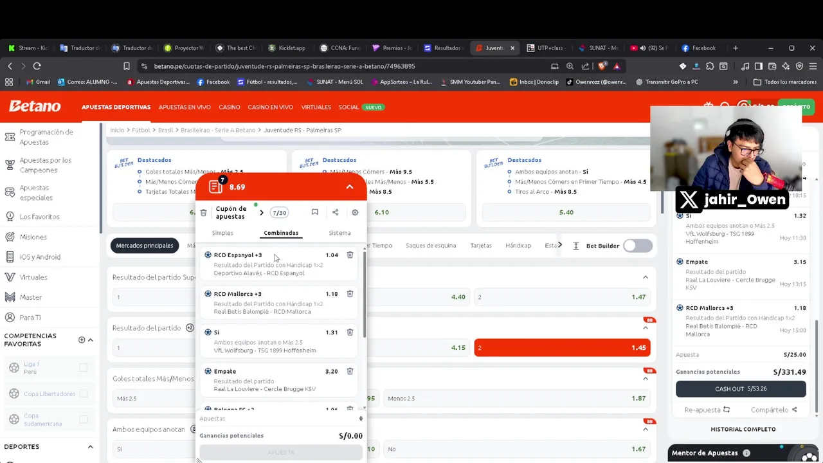The image size is (823, 463).
Task: Bookmark this page in address bar
Action: (127, 66)
